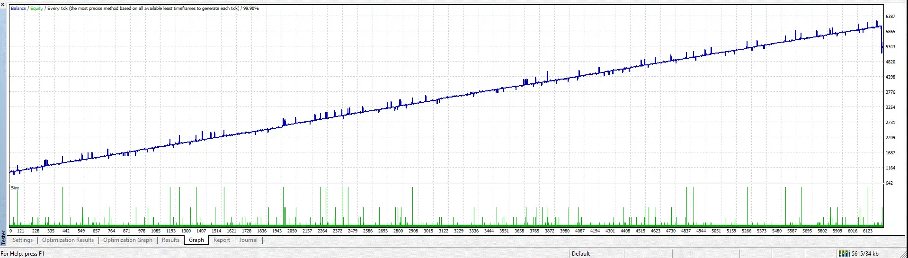Click the 5615/34 kb traffic indicator
The height and width of the screenshot is (258, 908).
(x=865, y=254)
